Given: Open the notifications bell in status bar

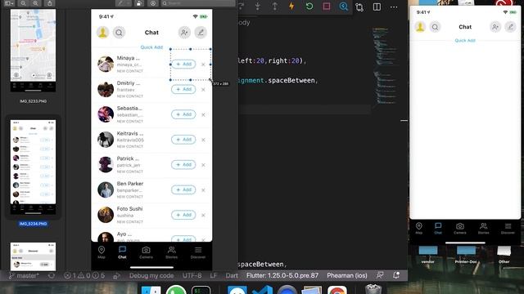Looking at the screenshot, I should 396,275.
